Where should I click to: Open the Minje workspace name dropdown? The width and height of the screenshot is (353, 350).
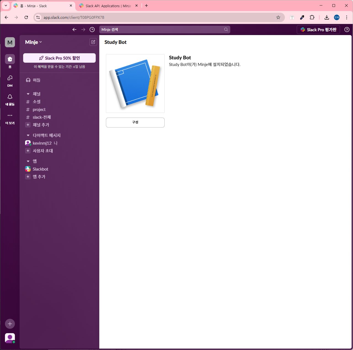33,42
